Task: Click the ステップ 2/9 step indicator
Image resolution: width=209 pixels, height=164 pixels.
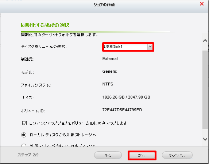Action: (28, 155)
